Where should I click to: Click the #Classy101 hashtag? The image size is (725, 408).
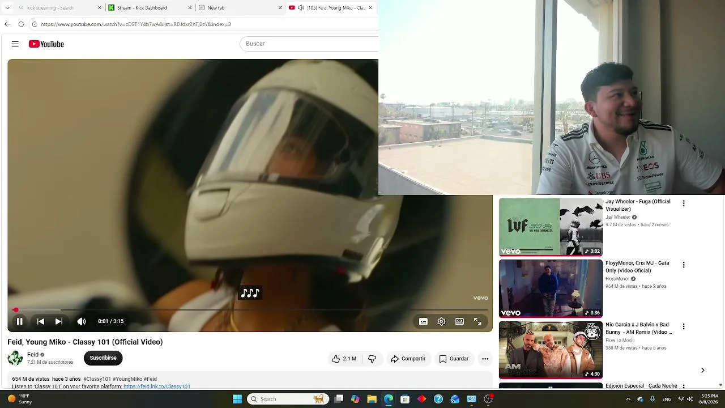(97, 379)
